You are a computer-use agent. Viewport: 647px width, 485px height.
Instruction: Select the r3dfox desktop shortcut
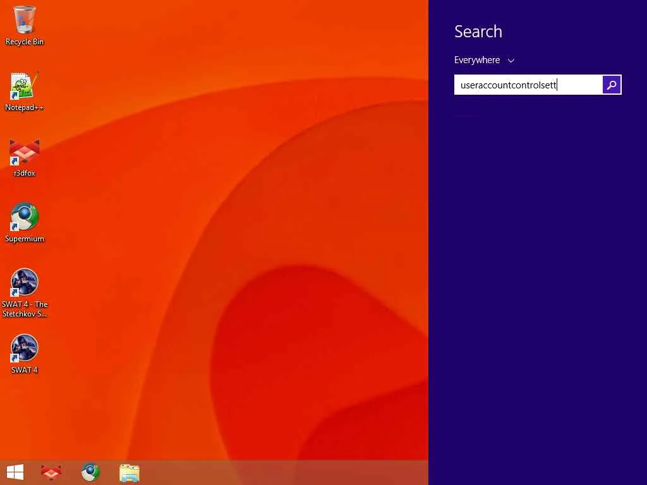(x=25, y=157)
